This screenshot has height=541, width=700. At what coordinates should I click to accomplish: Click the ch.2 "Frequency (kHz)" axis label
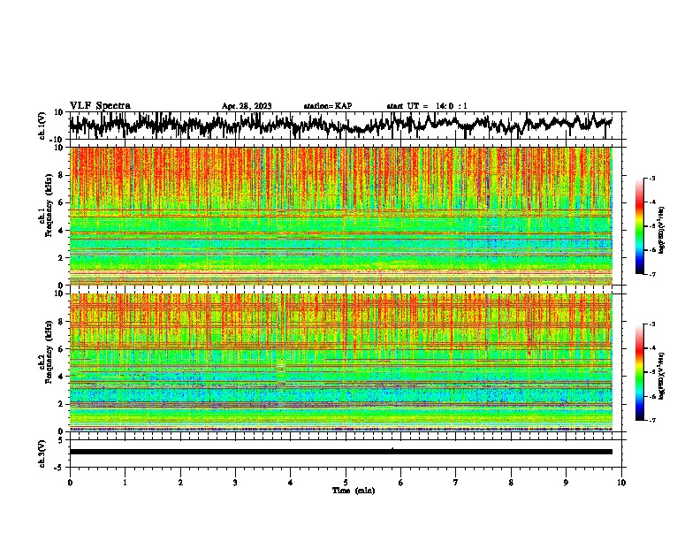(49, 352)
